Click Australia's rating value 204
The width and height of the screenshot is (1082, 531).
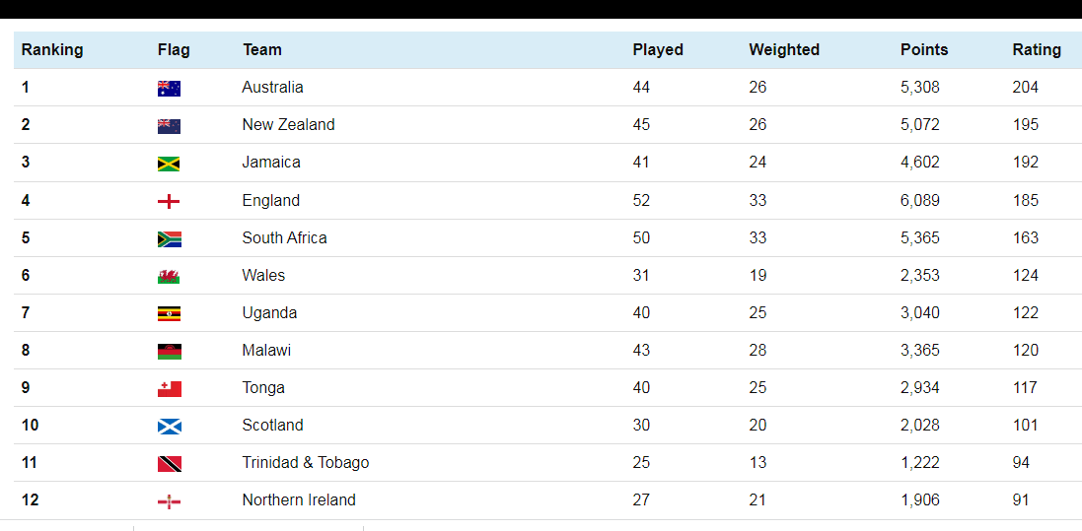1026,88
